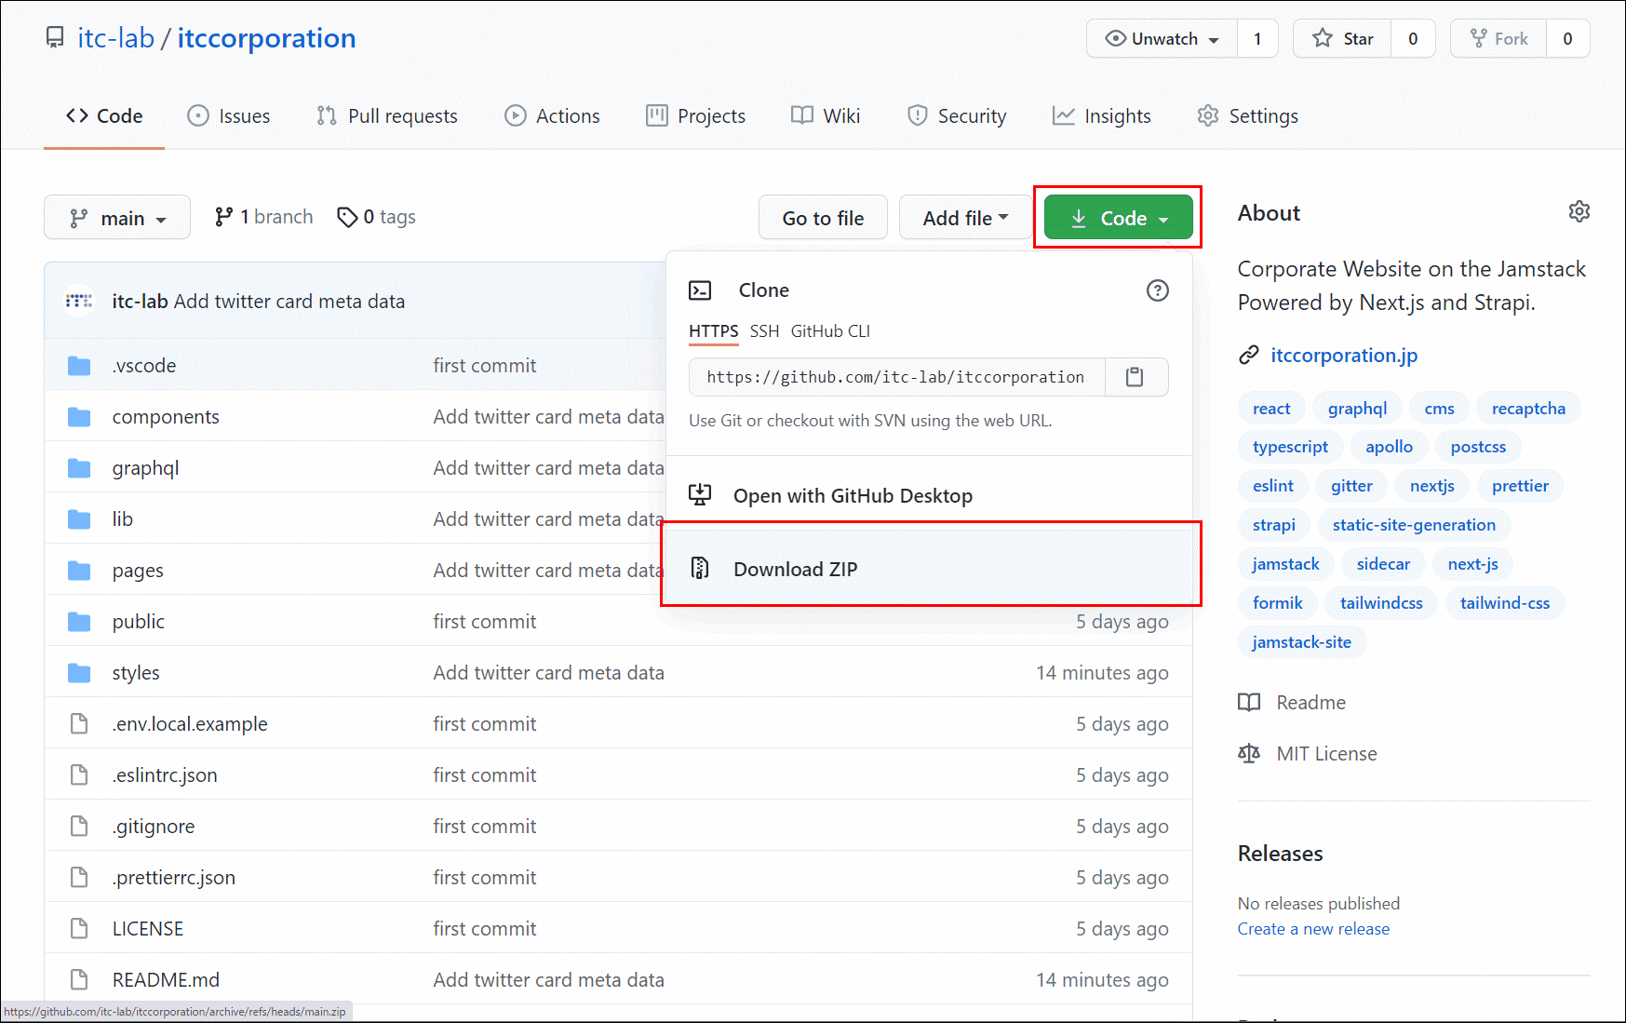This screenshot has height=1023, width=1626.
Task: Click the README.md file icon
Action: tap(79, 980)
